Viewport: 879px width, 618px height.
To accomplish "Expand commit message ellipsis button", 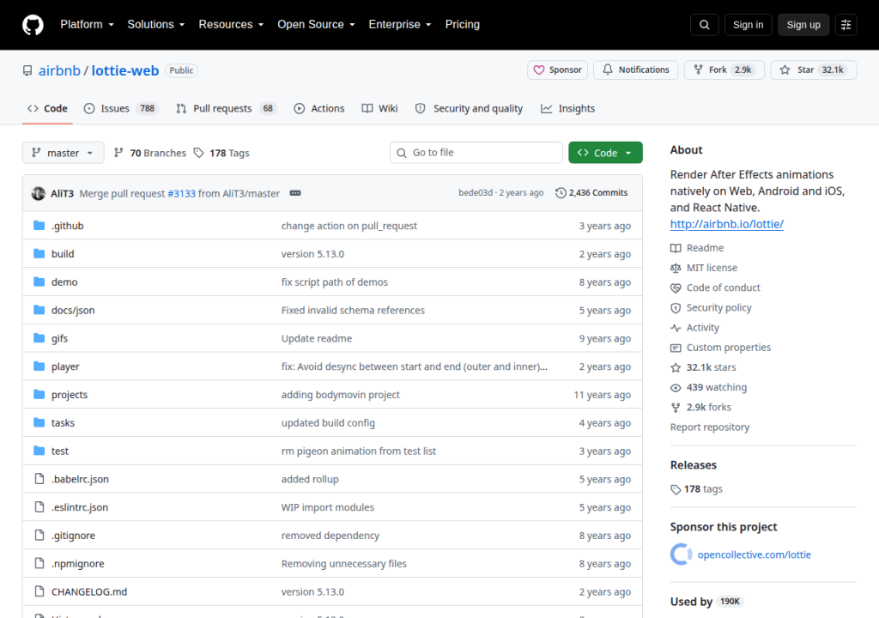I will click(295, 193).
